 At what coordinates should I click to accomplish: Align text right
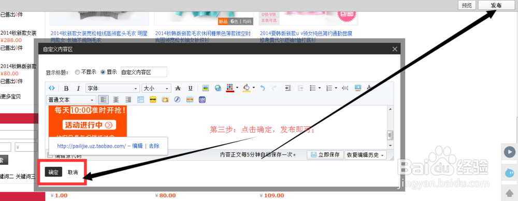pyautogui.click(x=128, y=99)
